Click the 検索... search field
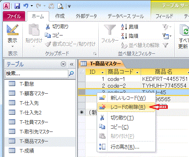The image size is (189, 157). tap(37, 73)
